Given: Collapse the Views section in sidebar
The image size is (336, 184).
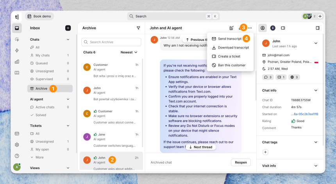Looking at the screenshot, I should [x=68, y=168].
